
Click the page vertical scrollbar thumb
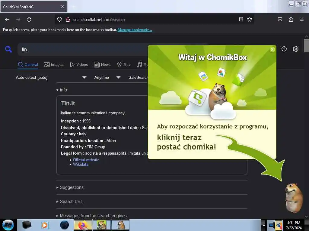coord(306,46)
